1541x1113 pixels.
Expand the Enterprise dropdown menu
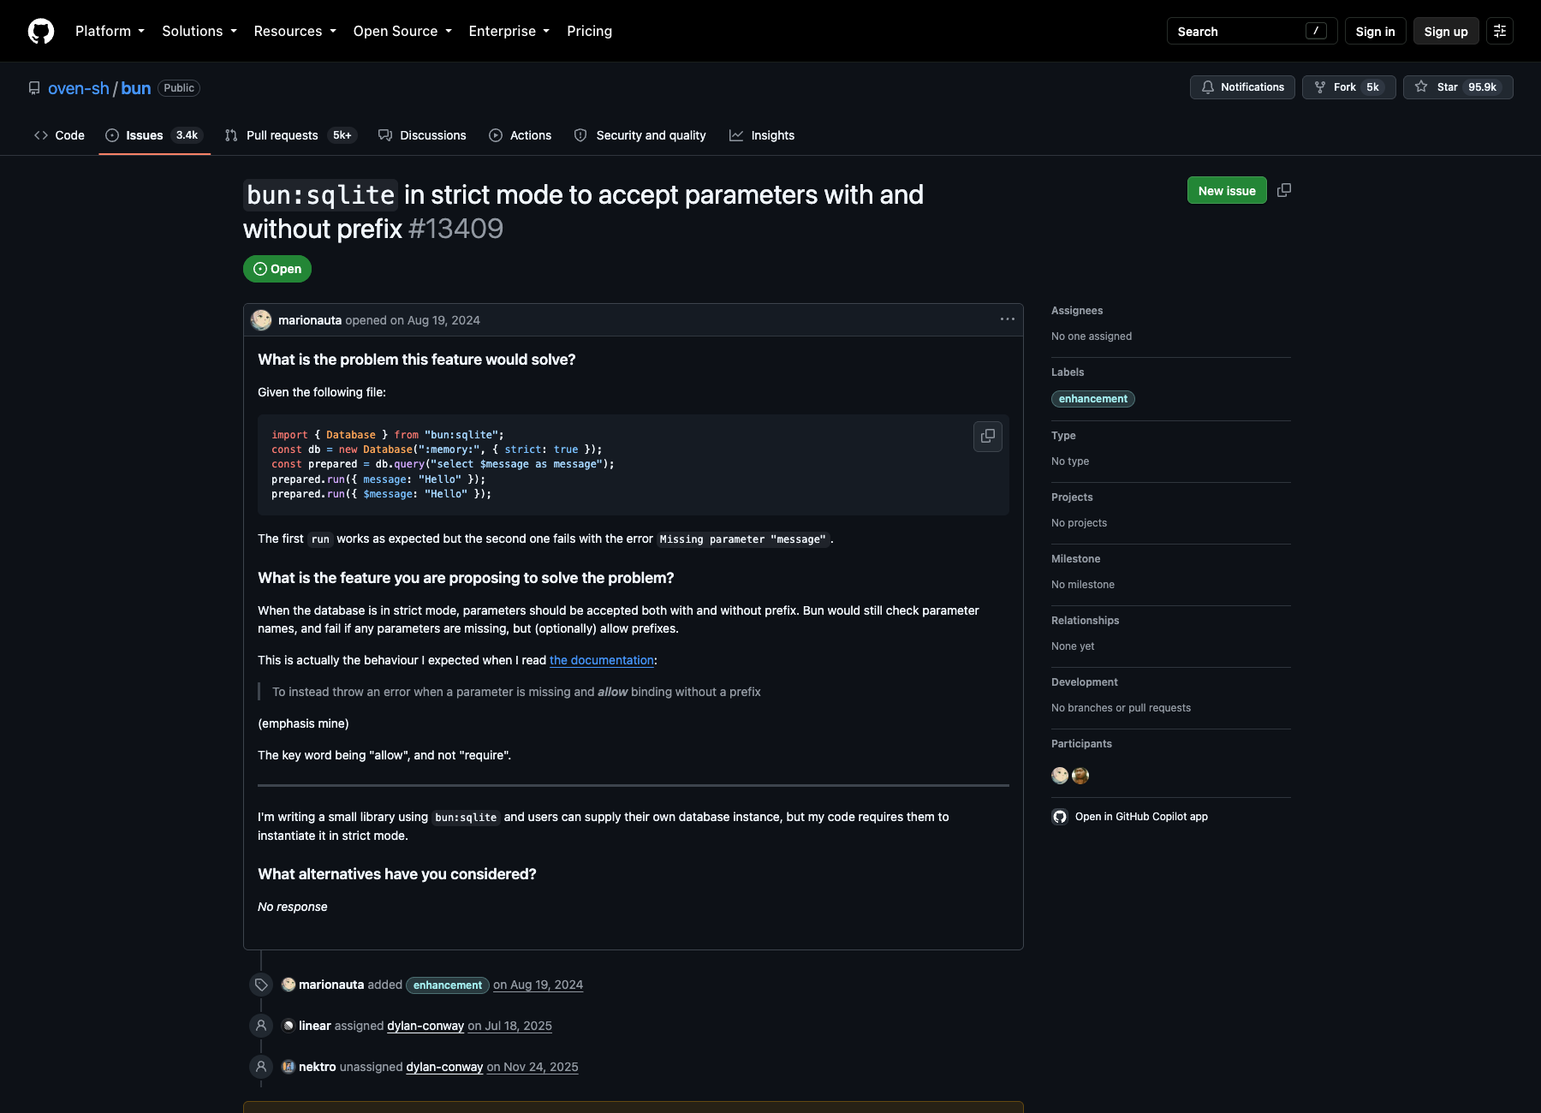coord(509,31)
